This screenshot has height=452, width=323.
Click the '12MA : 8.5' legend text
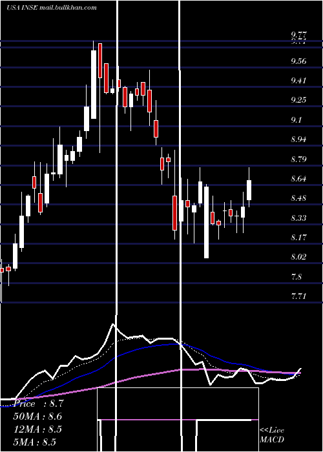[37, 429]
